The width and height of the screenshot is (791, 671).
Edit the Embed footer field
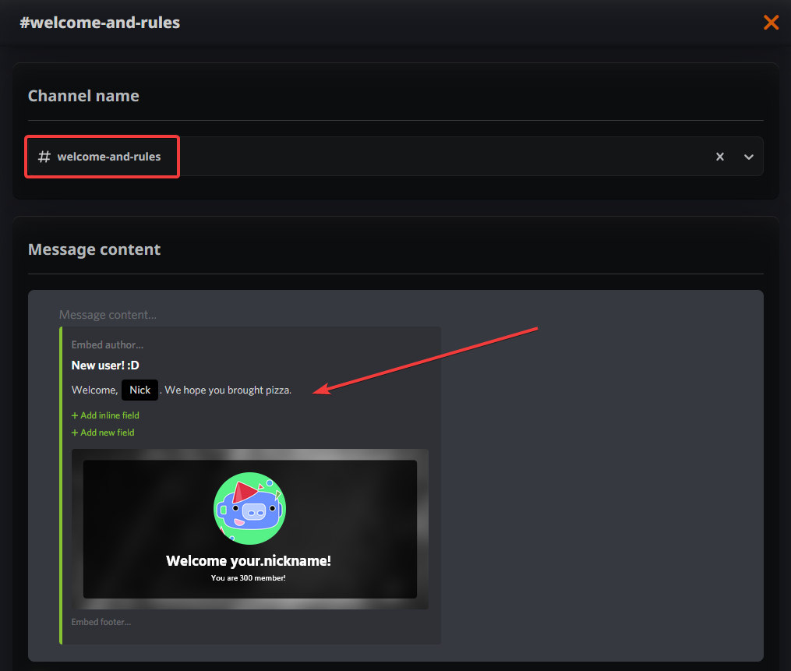point(101,622)
